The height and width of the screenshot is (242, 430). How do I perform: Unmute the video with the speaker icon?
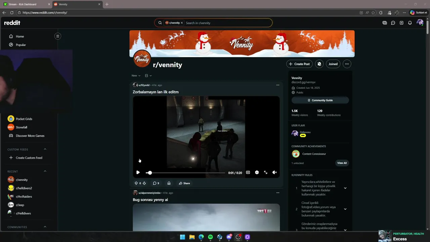click(x=274, y=172)
